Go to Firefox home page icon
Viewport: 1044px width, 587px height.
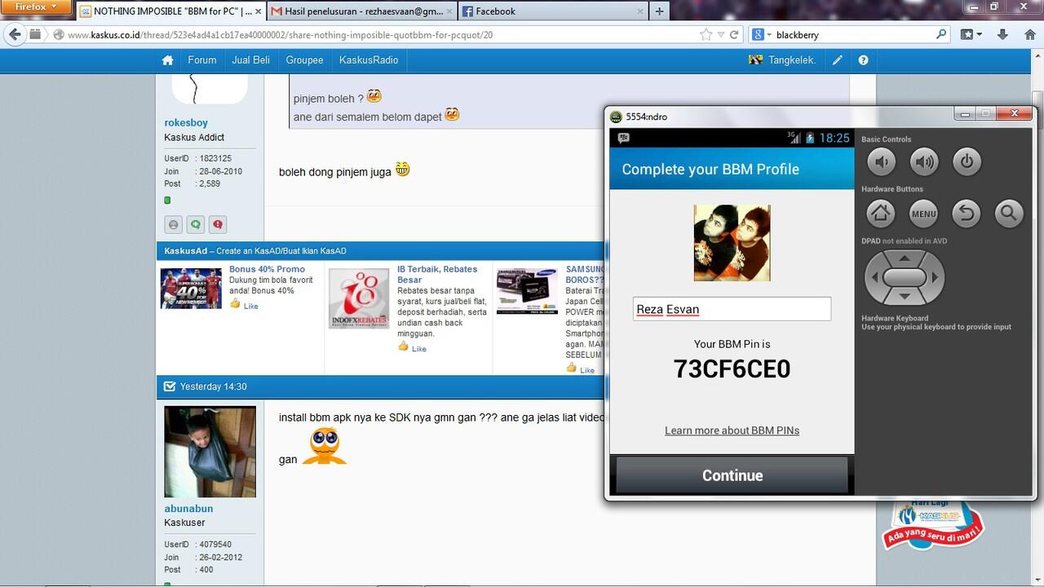[x=1029, y=34]
